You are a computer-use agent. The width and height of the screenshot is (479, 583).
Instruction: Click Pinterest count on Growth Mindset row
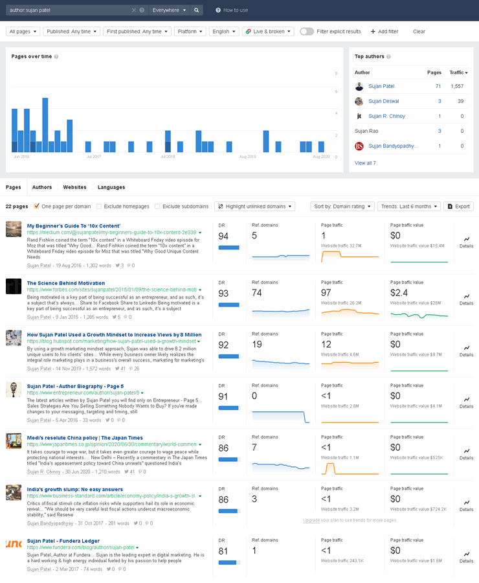pyautogui.click(x=134, y=369)
